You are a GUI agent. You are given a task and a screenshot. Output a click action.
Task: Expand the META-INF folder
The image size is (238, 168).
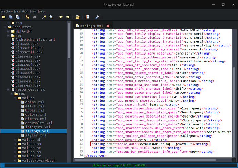(x=8, y=31)
